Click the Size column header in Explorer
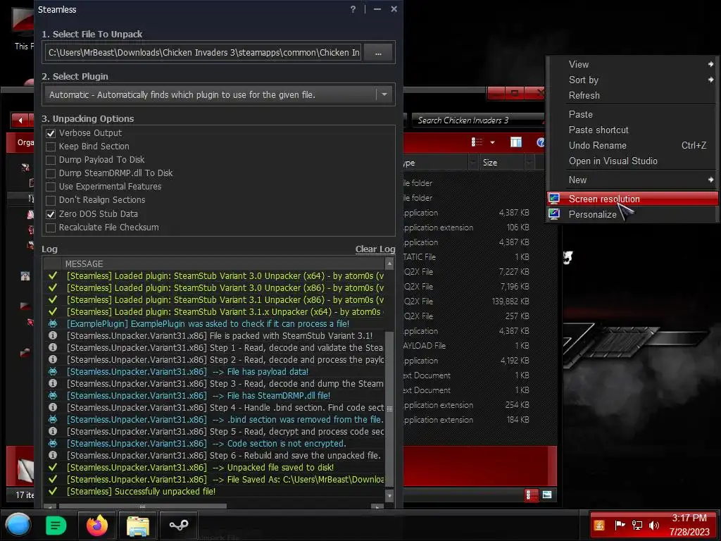 (501, 163)
